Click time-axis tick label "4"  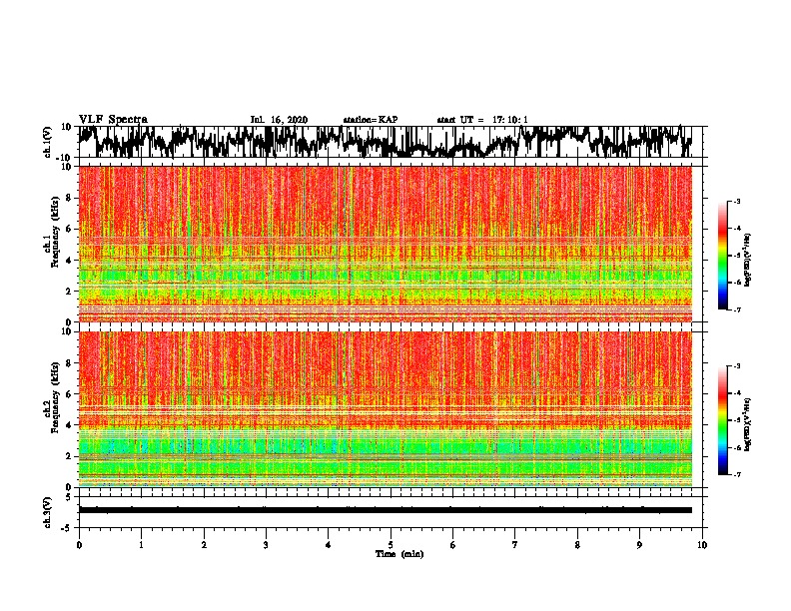(x=329, y=545)
